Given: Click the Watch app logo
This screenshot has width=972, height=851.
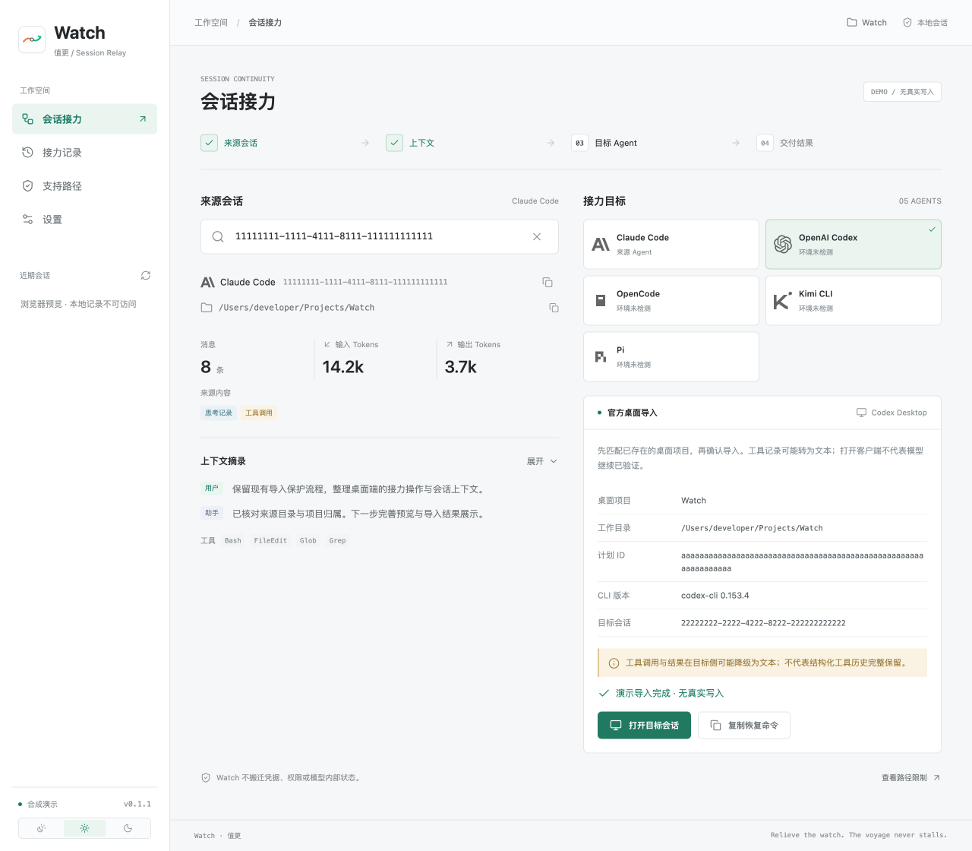Looking at the screenshot, I should (x=32, y=40).
